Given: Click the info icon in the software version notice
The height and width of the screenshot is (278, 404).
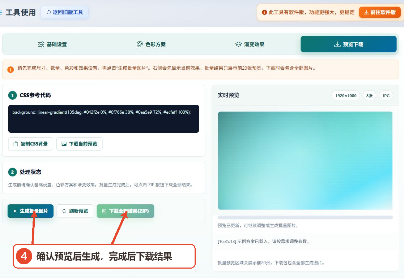Looking at the screenshot, I should (264, 12).
